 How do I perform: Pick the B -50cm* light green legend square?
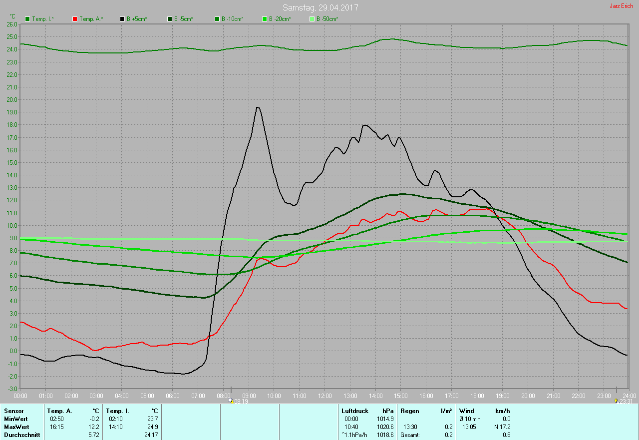(x=312, y=19)
